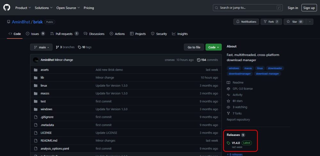Fork the repository with Fork button
The width and height of the screenshot is (320, 156).
271,22
